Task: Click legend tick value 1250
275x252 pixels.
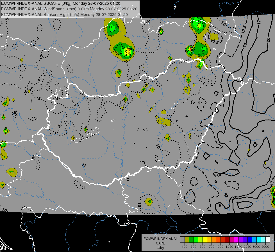Action: 229,247
